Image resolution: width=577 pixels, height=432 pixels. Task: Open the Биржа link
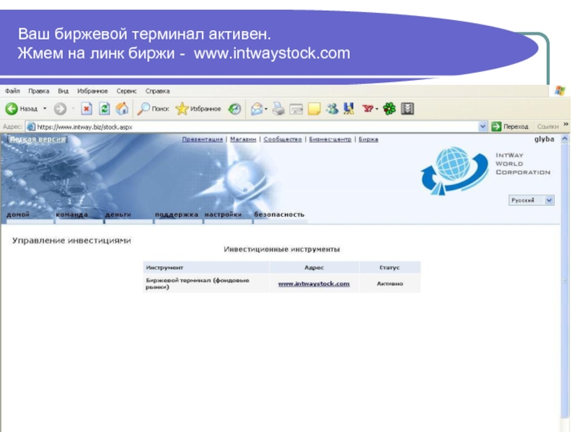[x=369, y=139]
